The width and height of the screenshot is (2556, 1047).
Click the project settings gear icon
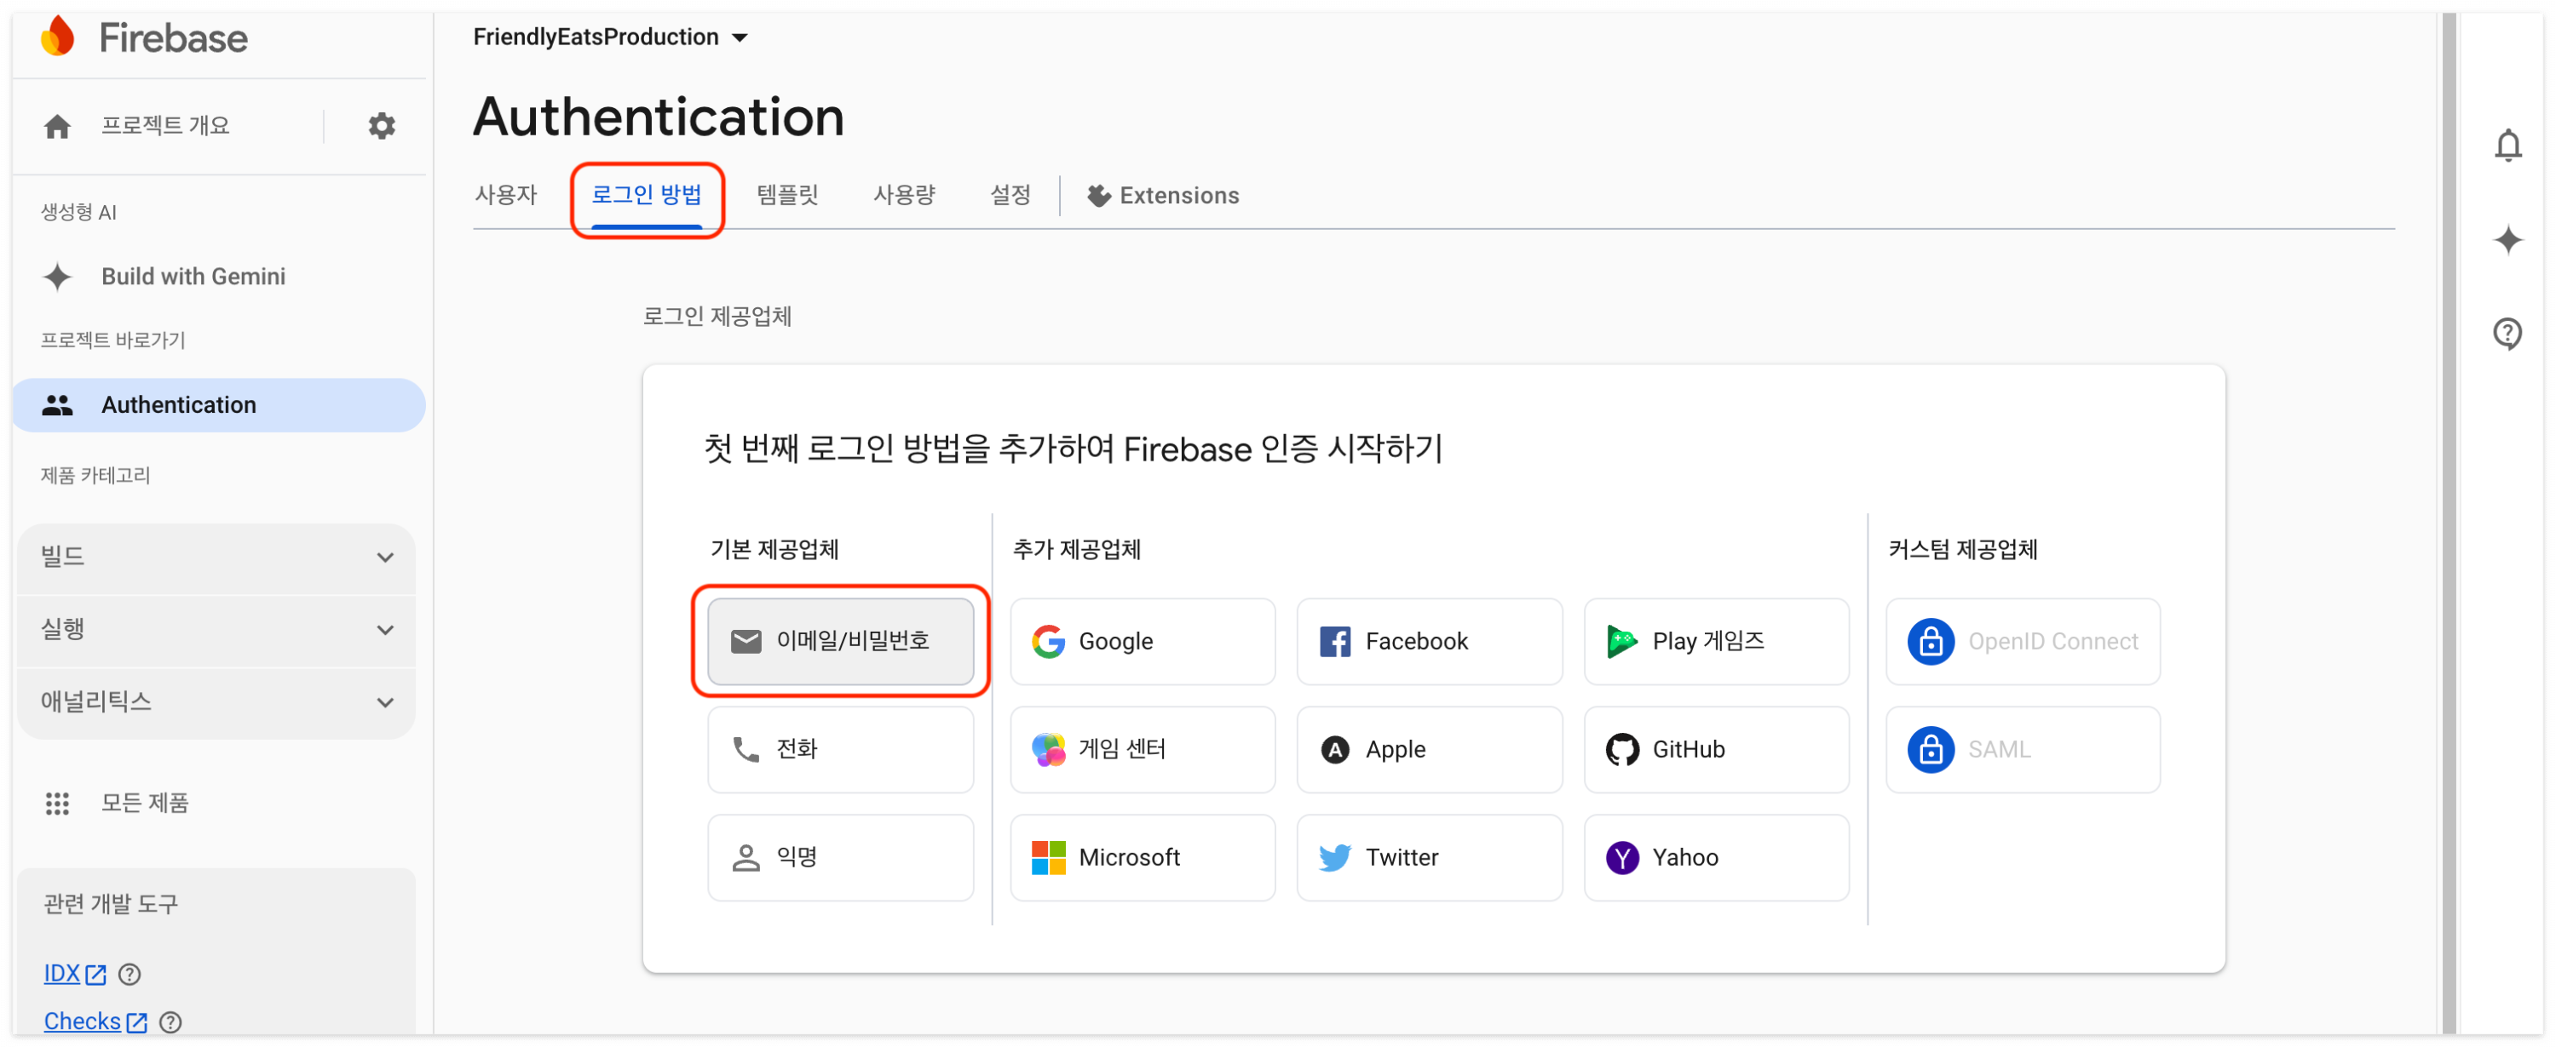click(x=381, y=126)
